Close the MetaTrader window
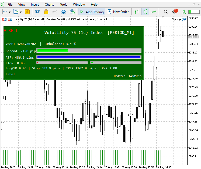The height and width of the screenshot is (169, 201). tap(199, 5)
